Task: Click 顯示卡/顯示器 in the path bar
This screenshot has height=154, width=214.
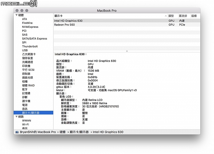Action: 79,132
